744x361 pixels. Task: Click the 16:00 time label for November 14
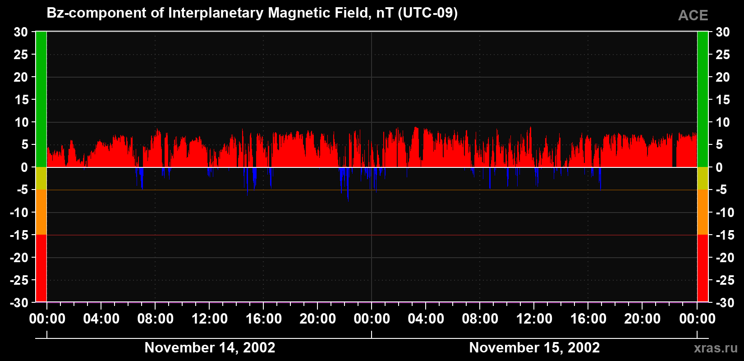tap(263, 319)
